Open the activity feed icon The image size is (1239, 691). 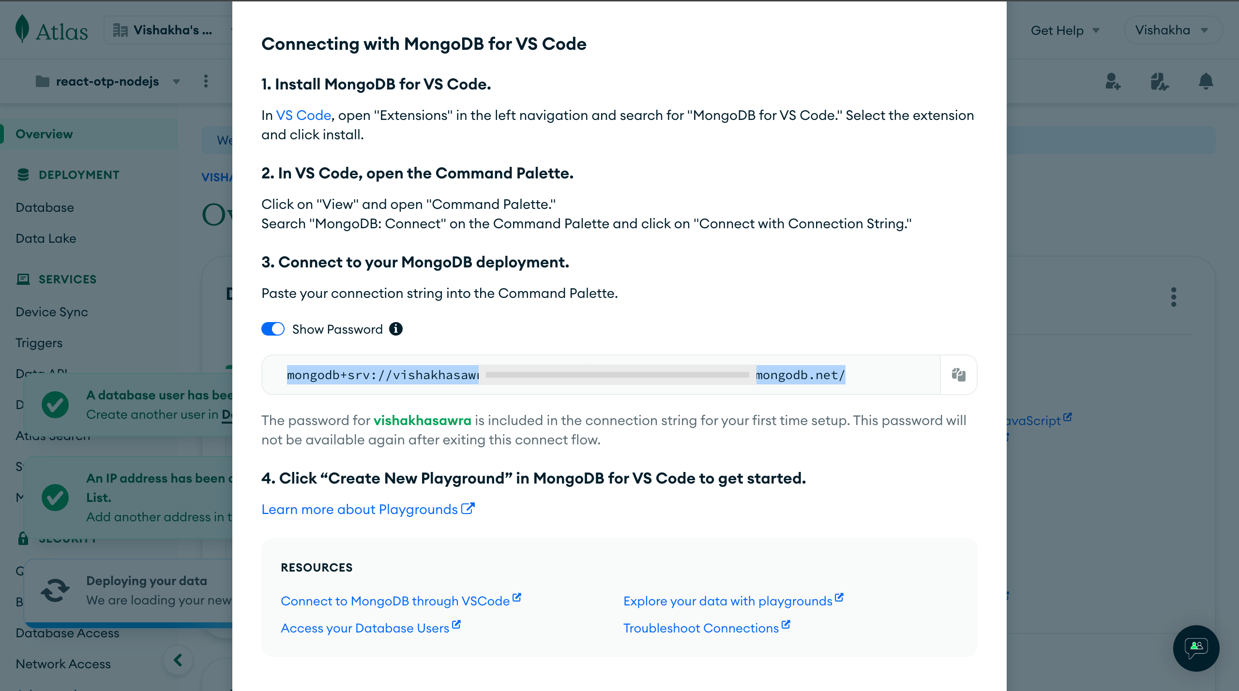[1159, 81]
